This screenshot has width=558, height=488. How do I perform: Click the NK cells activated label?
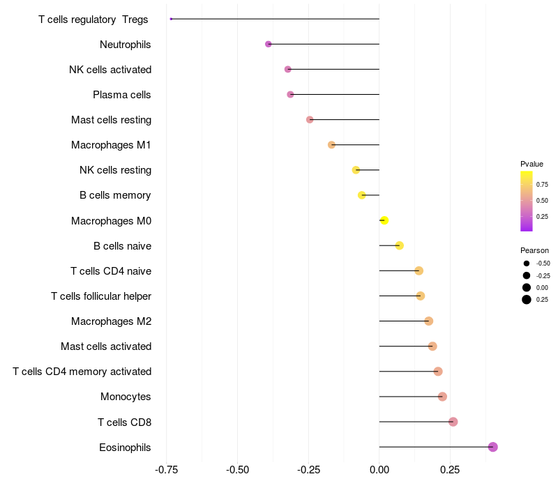point(110,70)
